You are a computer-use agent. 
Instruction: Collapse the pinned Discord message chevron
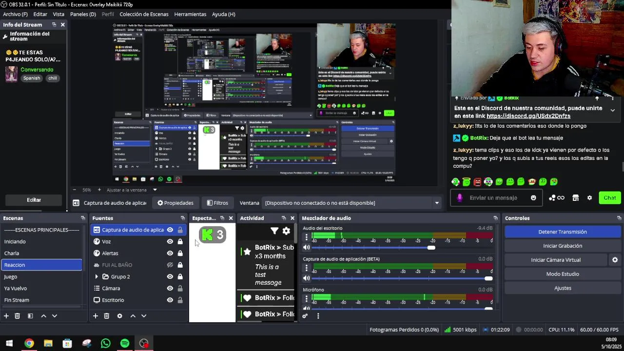(x=613, y=111)
